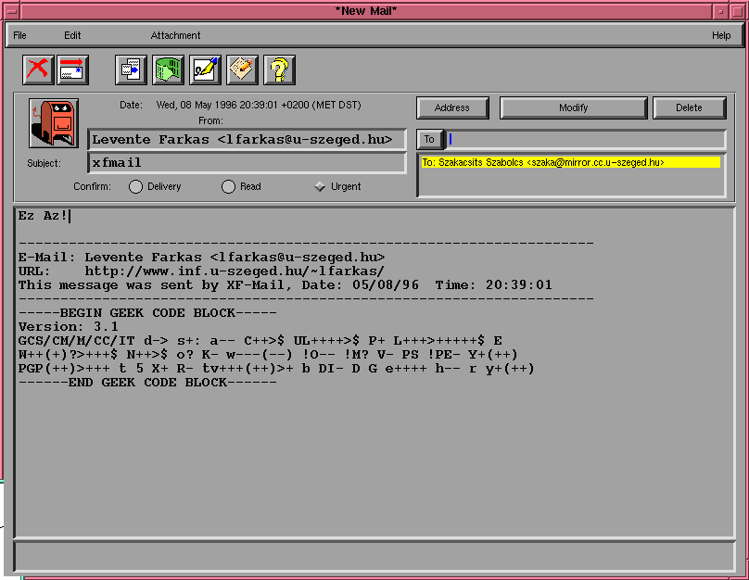Screen dimensions: 749x580
Task: Click the BEGIN GEEK CODE BLOCK line
Action: click(147, 313)
